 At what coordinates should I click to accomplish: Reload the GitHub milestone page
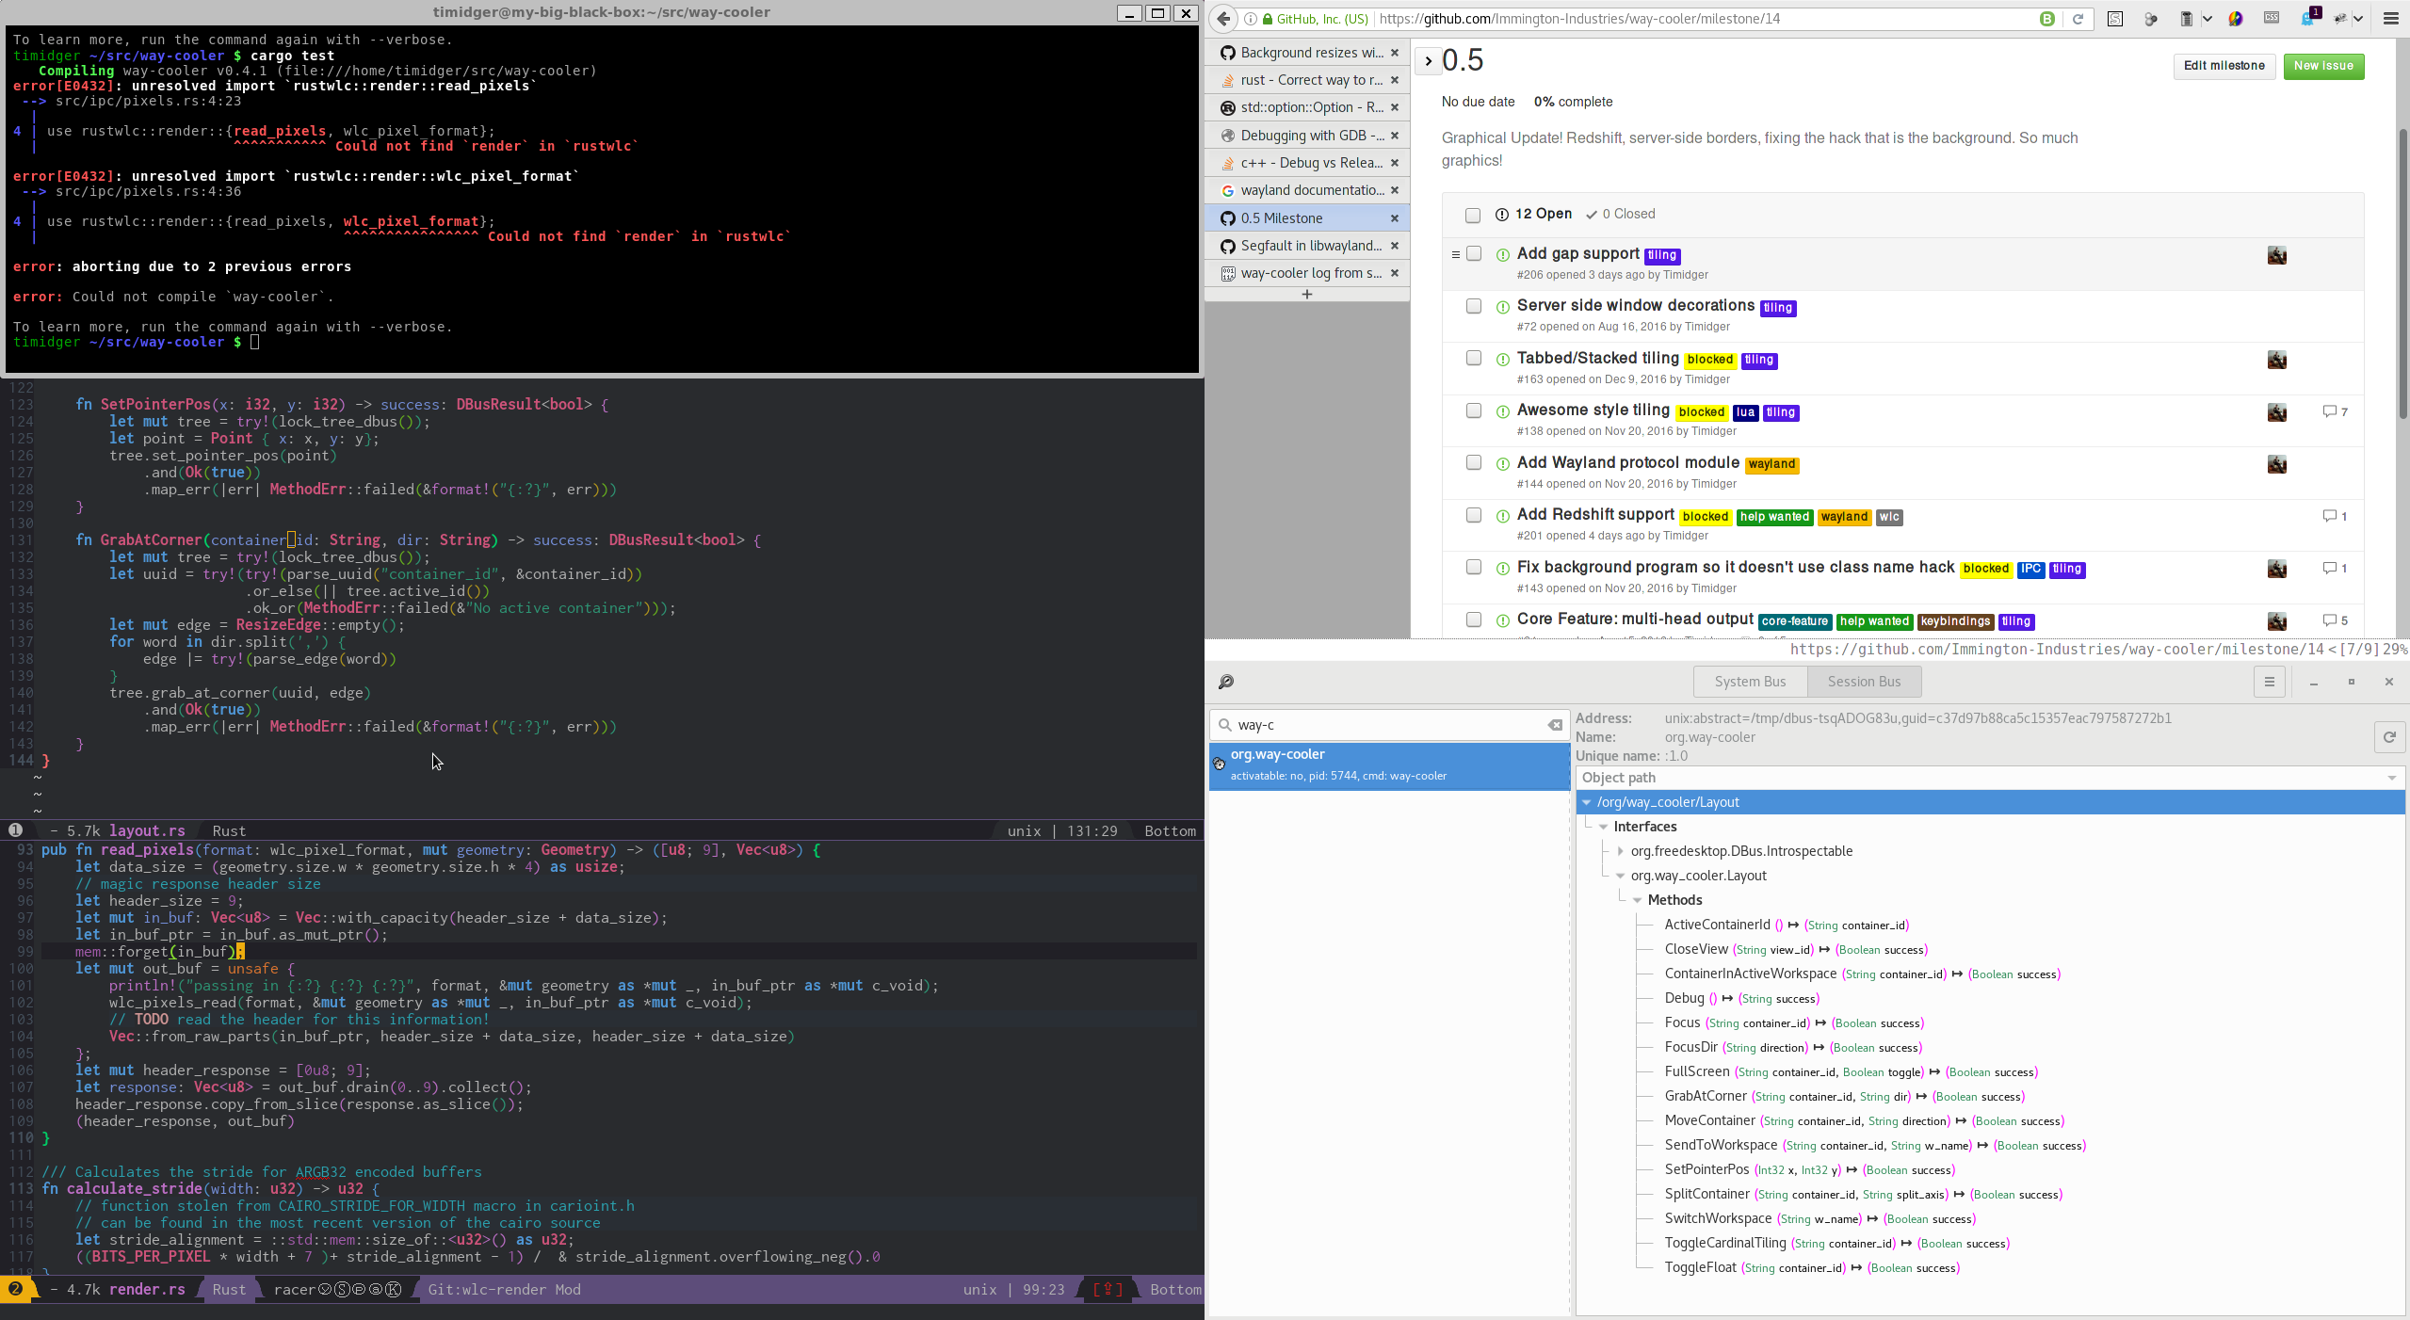point(2077,19)
